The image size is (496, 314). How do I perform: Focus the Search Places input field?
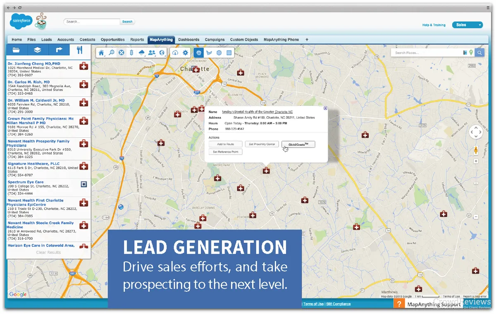(x=428, y=53)
